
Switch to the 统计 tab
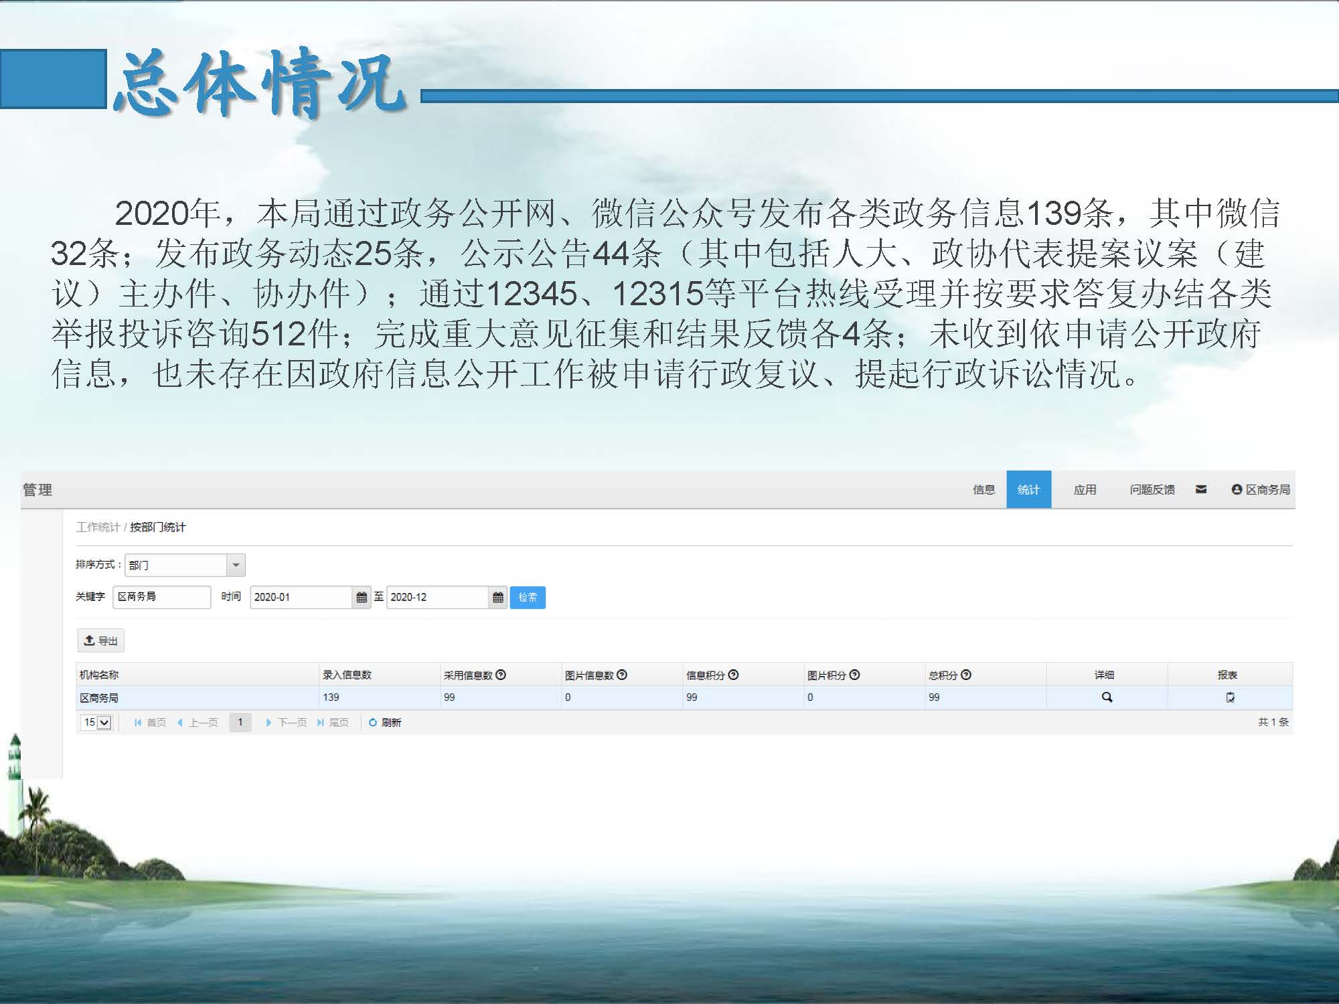(x=1028, y=489)
